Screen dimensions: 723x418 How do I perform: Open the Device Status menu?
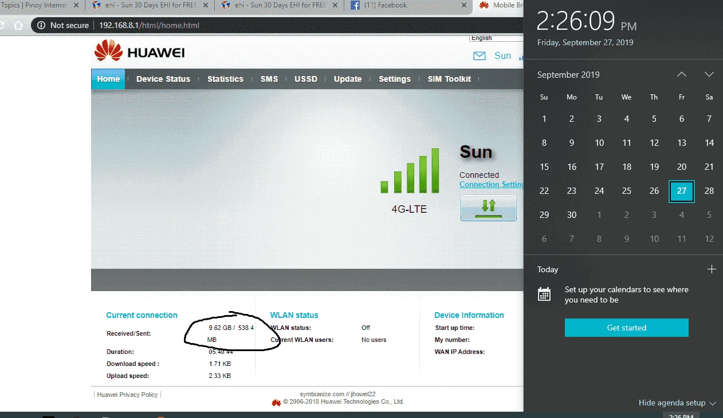pyautogui.click(x=163, y=79)
